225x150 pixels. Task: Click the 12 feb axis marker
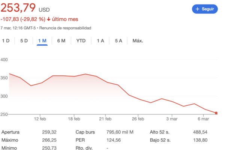[40, 119]
